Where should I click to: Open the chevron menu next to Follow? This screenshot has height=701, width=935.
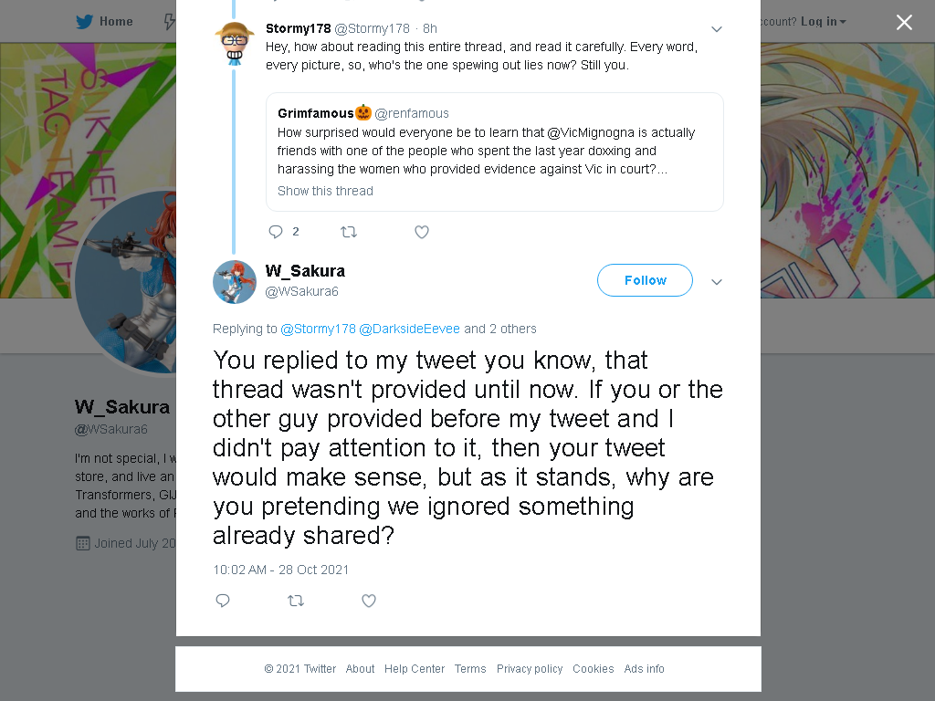pyautogui.click(x=717, y=282)
